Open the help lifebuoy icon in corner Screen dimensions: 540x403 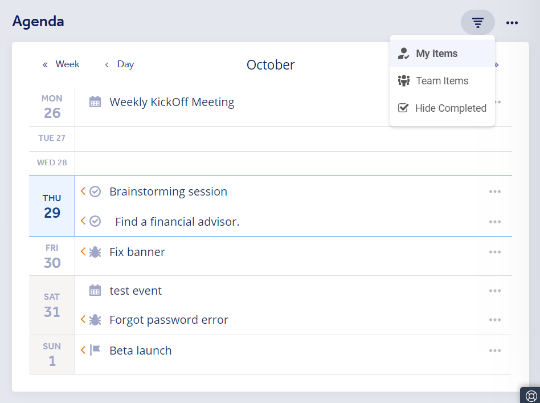(x=531, y=396)
